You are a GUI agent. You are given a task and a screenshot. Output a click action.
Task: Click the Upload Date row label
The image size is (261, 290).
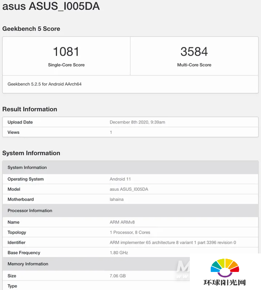coord(20,122)
